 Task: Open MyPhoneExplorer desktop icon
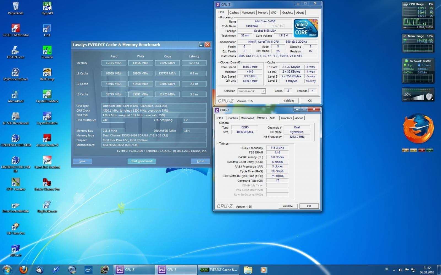16,74
